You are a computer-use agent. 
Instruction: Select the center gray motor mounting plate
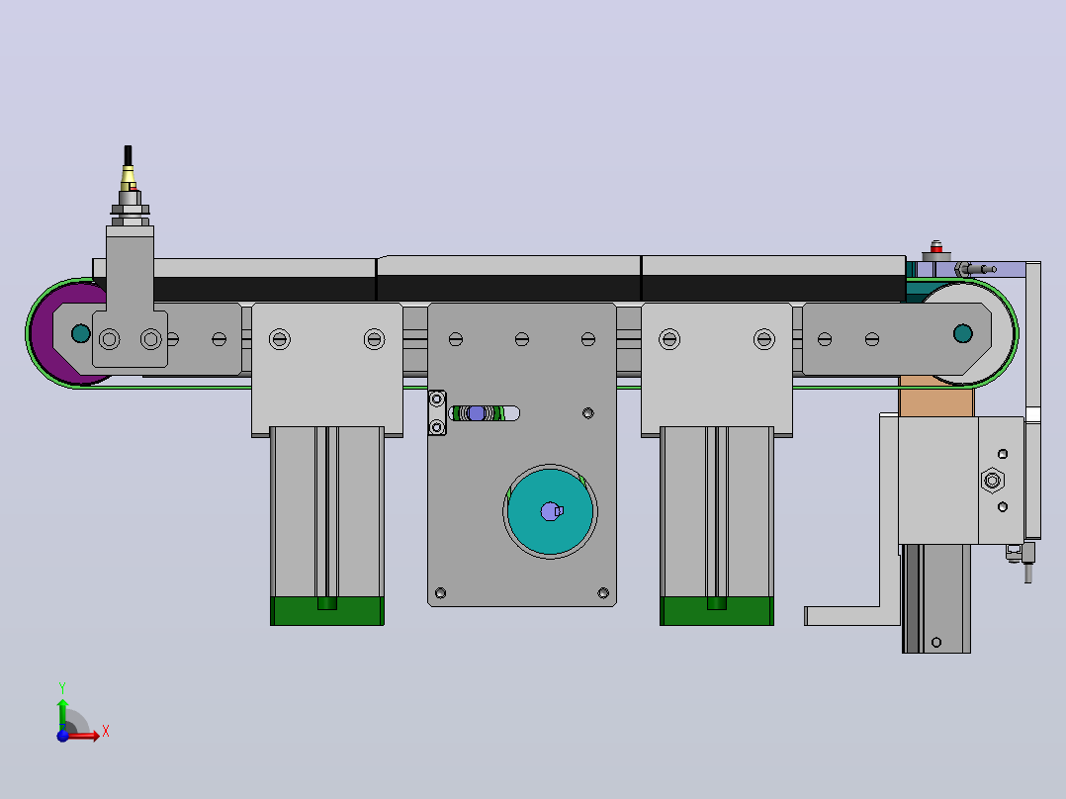point(521,454)
